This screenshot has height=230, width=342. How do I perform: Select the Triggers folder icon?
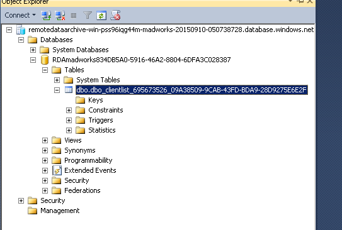coord(81,120)
